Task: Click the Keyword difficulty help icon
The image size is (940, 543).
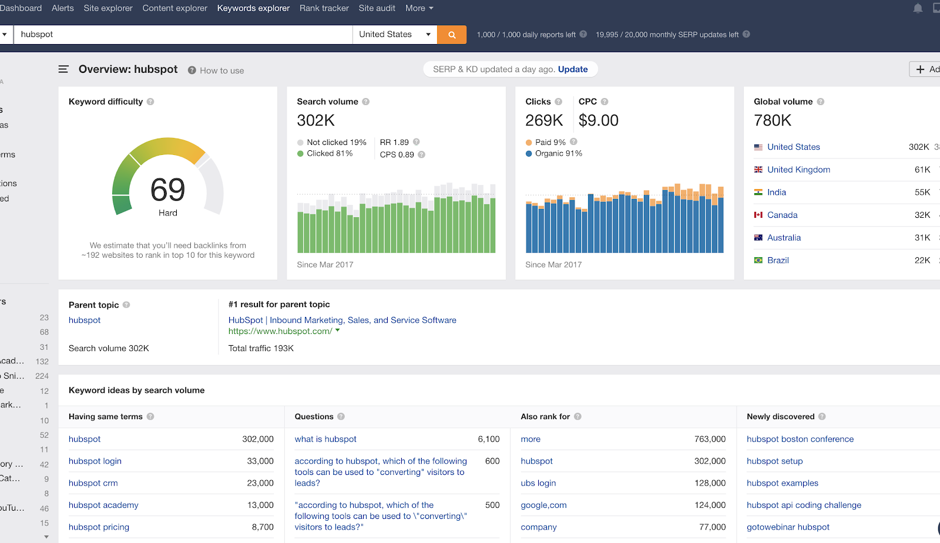Action: pyautogui.click(x=150, y=102)
